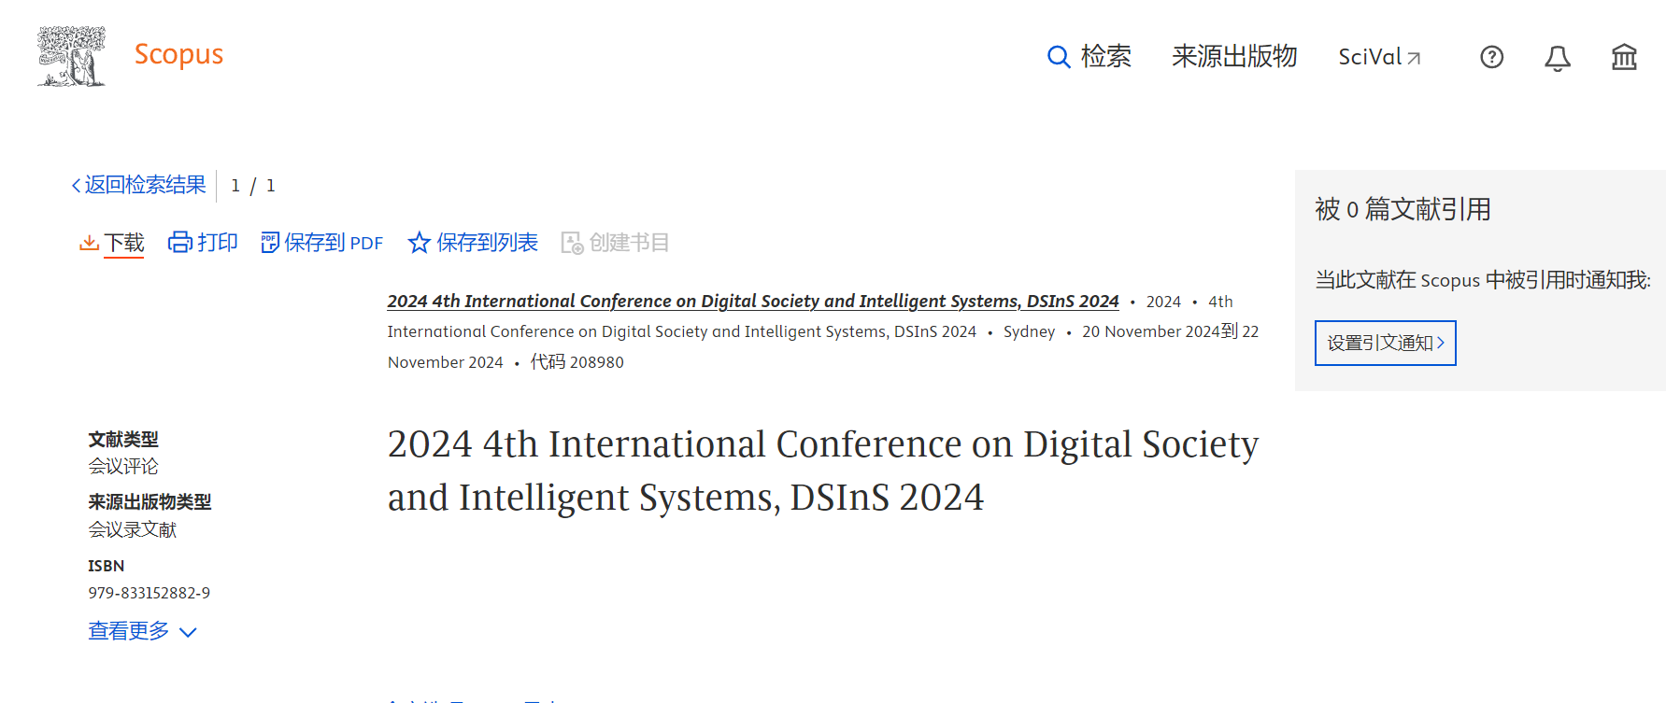Open the italic DSInS 2024 source title link

(752, 301)
